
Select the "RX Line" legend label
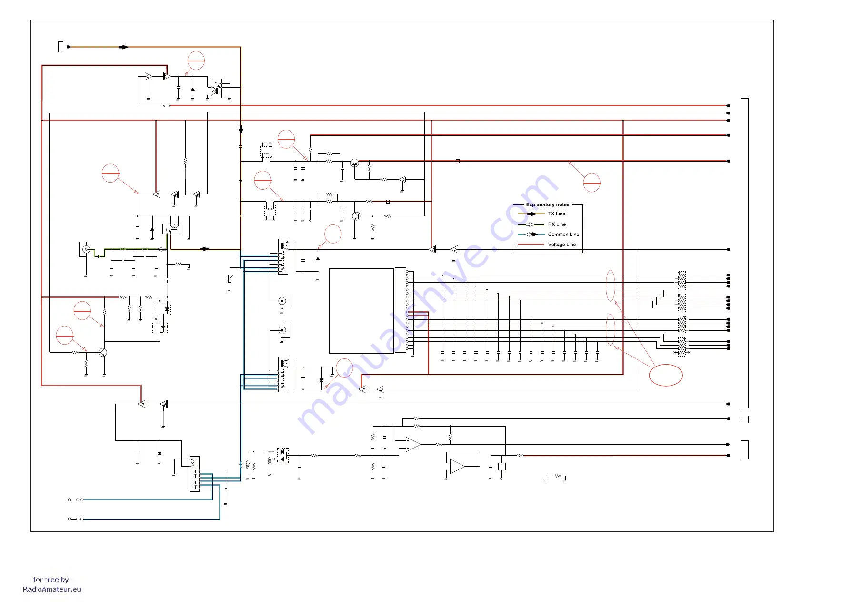pyautogui.click(x=557, y=224)
